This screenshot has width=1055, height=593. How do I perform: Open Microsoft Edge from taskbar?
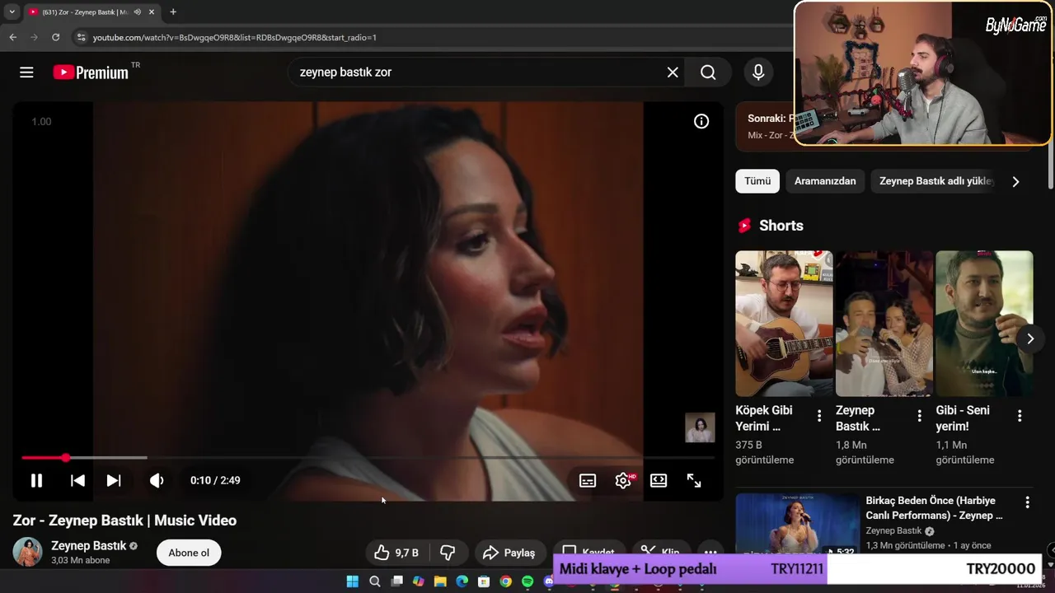coord(462,581)
